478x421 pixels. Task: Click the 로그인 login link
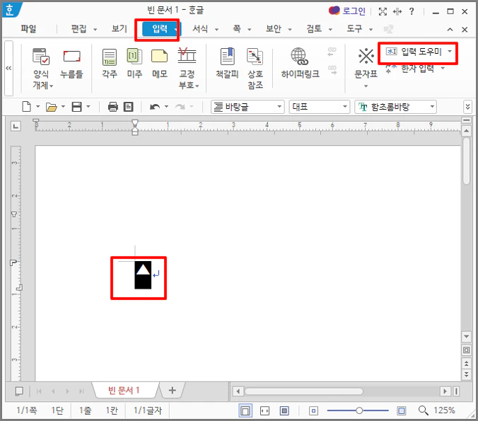[354, 11]
